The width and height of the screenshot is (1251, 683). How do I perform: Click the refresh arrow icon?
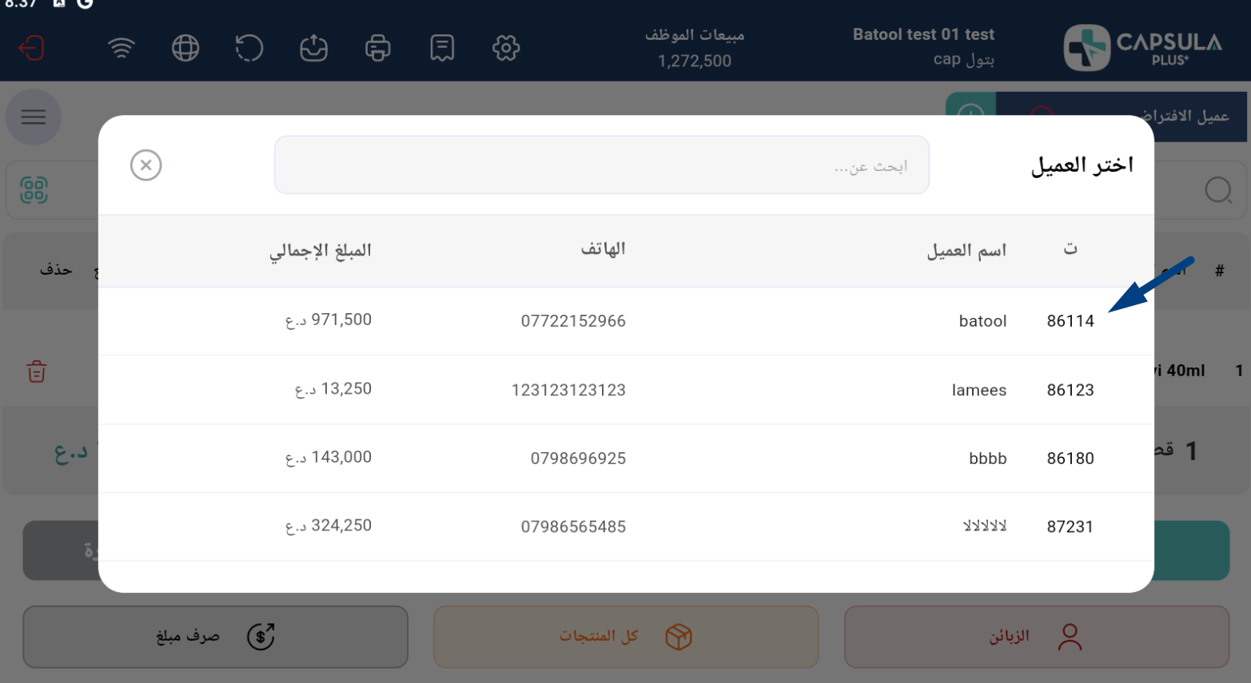pyautogui.click(x=249, y=48)
